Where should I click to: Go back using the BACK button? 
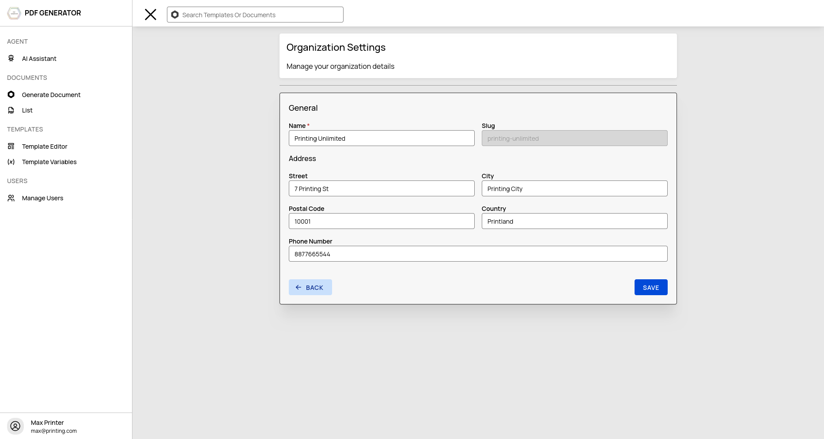click(x=310, y=287)
